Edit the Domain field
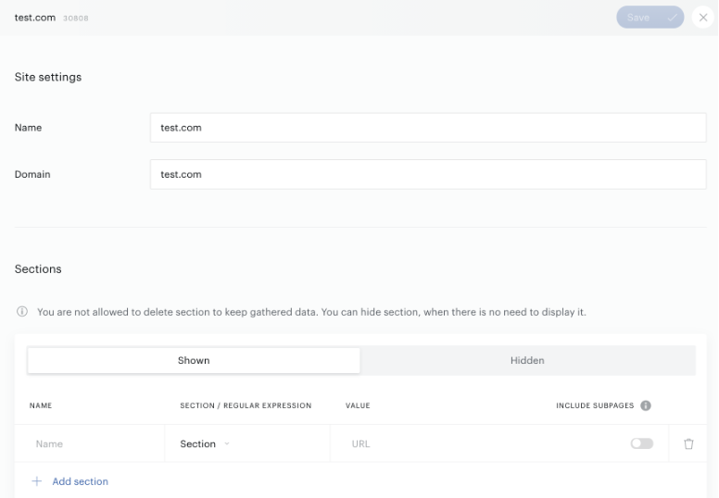The image size is (719, 498). (x=428, y=175)
